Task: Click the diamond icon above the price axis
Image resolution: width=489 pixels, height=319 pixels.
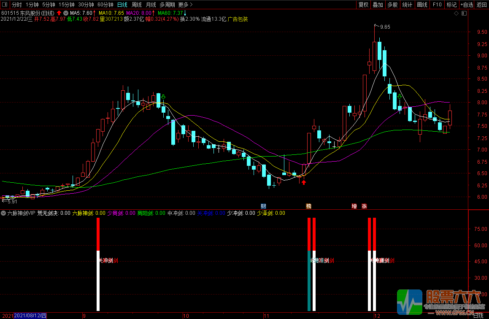Action: tap(456, 14)
